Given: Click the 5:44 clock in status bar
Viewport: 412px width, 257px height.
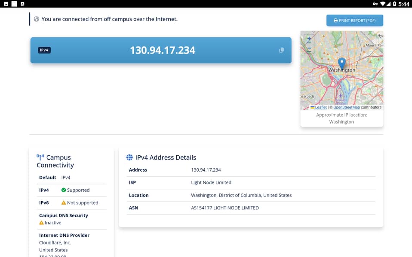Looking at the screenshot, I should click(403, 4).
